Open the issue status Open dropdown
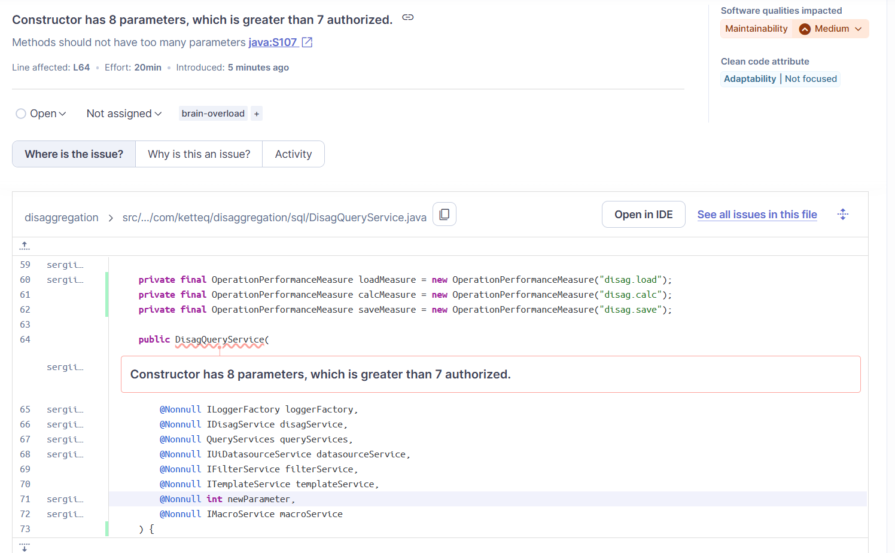Image resolution: width=895 pixels, height=553 pixels. pos(41,114)
